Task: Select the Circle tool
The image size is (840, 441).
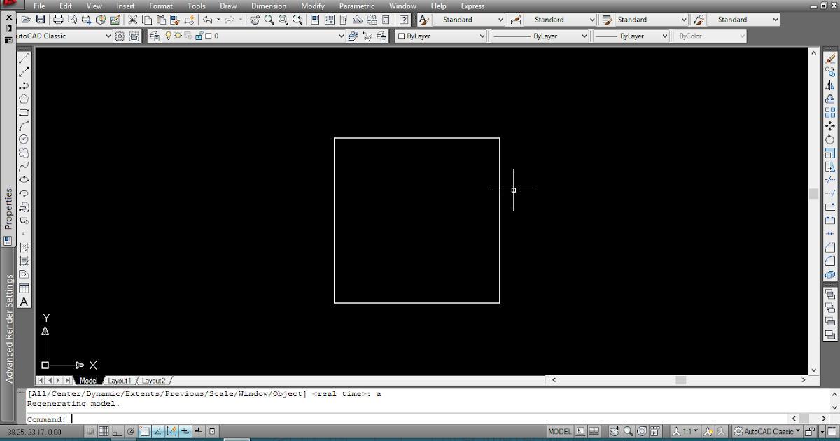Action: click(x=23, y=138)
